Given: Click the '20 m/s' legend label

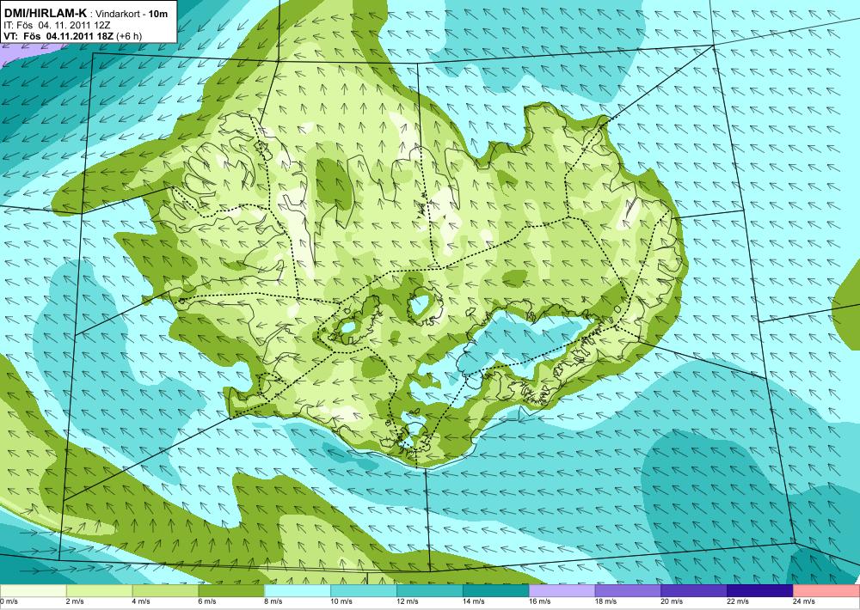Looking at the screenshot, I should click(672, 601).
